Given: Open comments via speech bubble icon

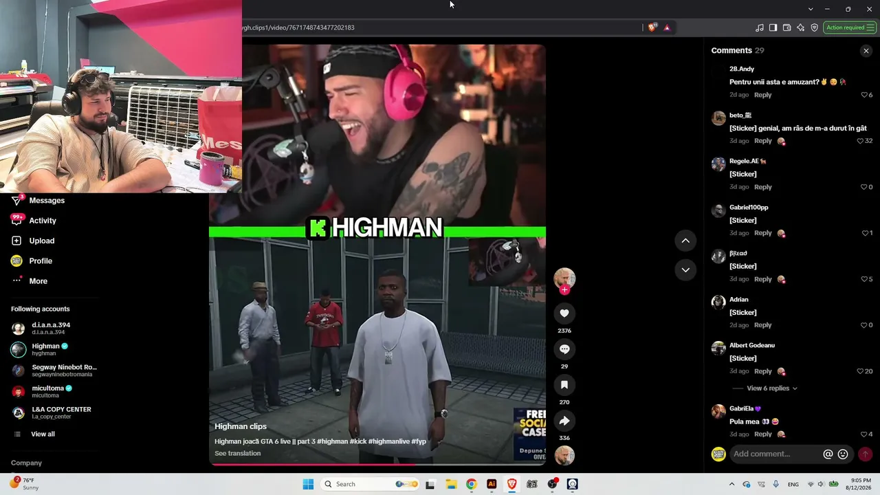Looking at the screenshot, I should click(x=564, y=349).
